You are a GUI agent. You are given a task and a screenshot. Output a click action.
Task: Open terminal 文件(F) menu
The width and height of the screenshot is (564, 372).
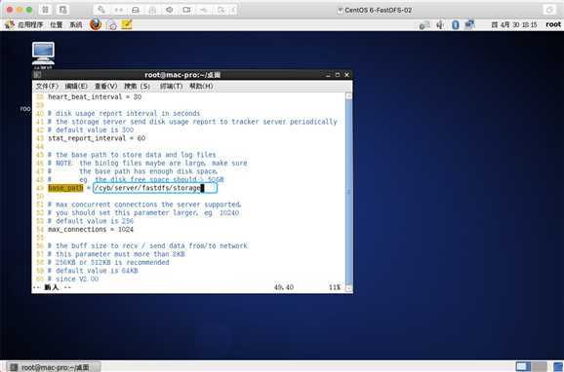pyautogui.click(x=47, y=86)
